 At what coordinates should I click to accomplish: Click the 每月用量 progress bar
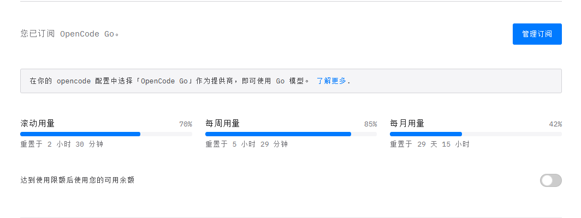(x=476, y=134)
